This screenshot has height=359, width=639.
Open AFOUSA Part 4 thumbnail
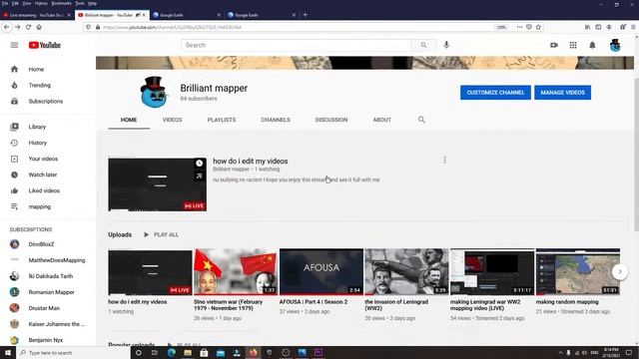(x=321, y=272)
